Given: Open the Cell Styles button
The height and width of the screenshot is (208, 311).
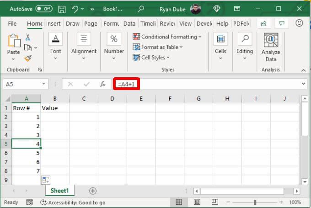Looking at the screenshot, I should coord(151,58).
